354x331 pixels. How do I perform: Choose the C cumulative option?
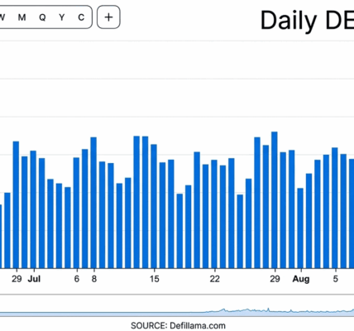[81, 17]
